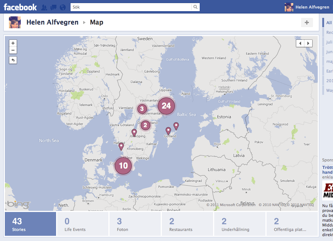333x241 pixels.
Task: Open the 3 stories cluster marker
Action: tap(142, 109)
